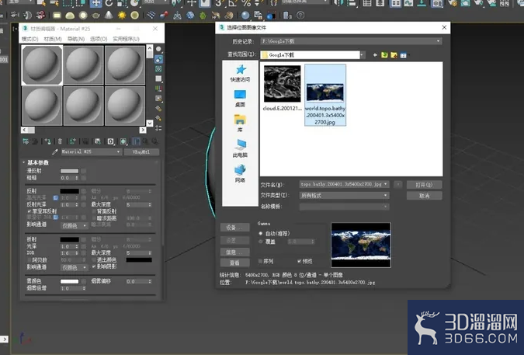524x355 pixels.
Task: Open the 导航(N) menu in Material Editor
Action: tap(76, 39)
